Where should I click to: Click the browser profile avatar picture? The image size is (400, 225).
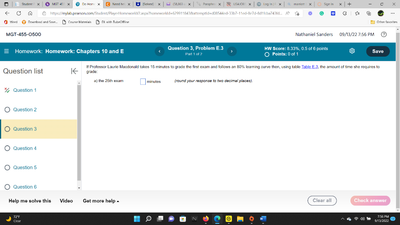click(x=380, y=13)
